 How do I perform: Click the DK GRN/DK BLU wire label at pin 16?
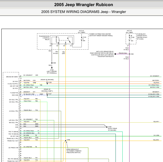(x=29, y=133)
